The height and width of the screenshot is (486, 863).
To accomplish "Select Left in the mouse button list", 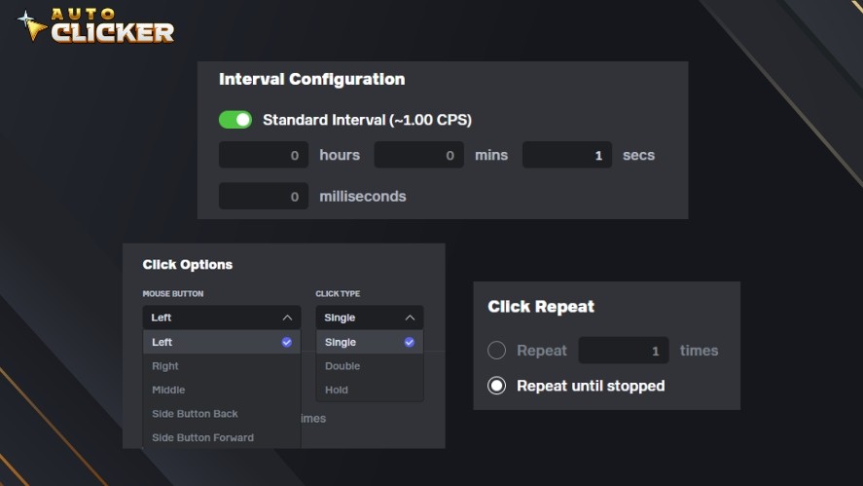I will 222,342.
